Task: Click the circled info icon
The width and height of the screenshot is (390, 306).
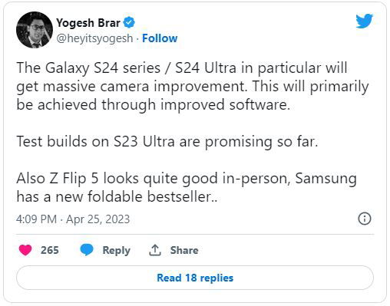Action: coord(365,219)
